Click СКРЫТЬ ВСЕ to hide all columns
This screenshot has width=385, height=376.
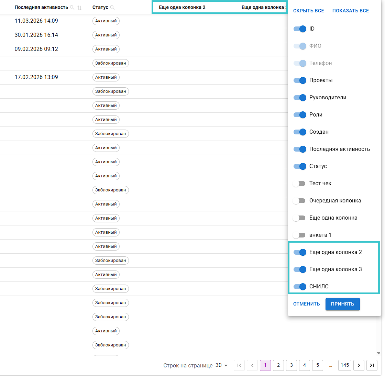click(x=308, y=11)
